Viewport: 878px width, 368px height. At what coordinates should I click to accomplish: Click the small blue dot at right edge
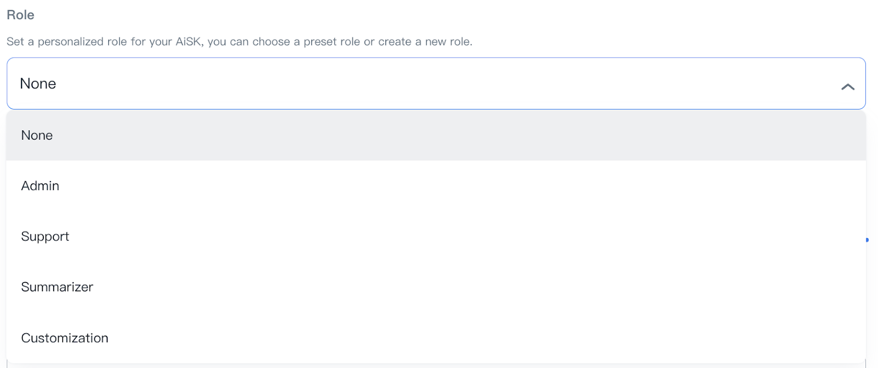tap(867, 240)
